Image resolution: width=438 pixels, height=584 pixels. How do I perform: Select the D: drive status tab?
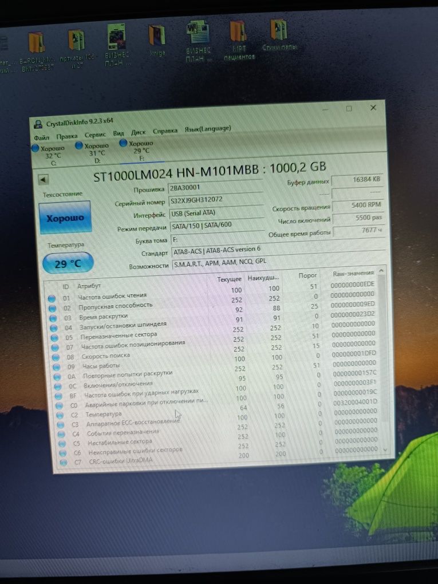pos(92,153)
